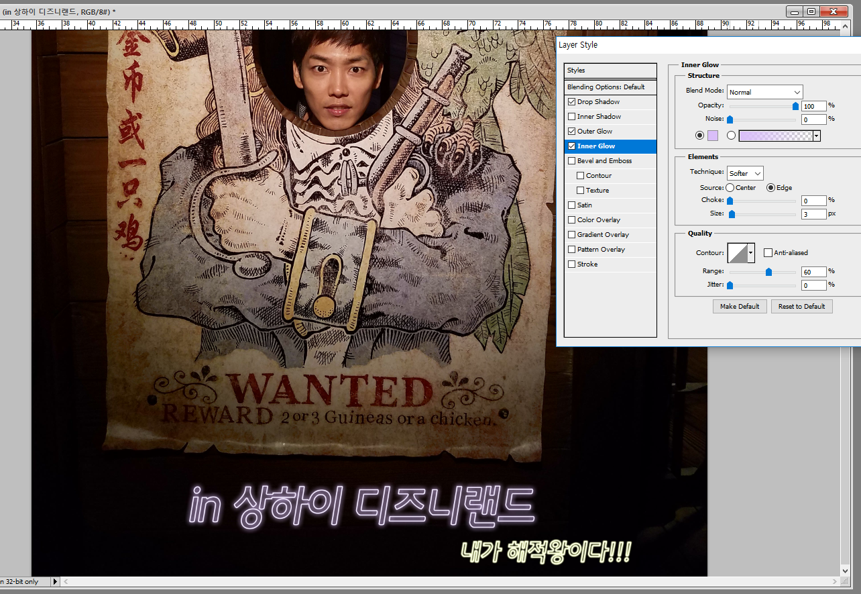The image size is (861, 594).
Task: Click the Make Default button
Action: click(740, 306)
